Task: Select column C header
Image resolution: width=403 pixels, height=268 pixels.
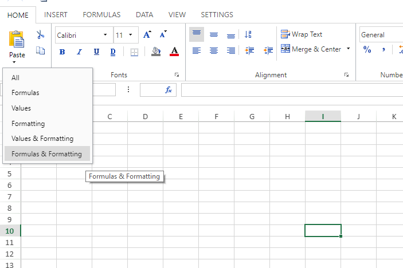Action: pyautogui.click(x=109, y=117)
